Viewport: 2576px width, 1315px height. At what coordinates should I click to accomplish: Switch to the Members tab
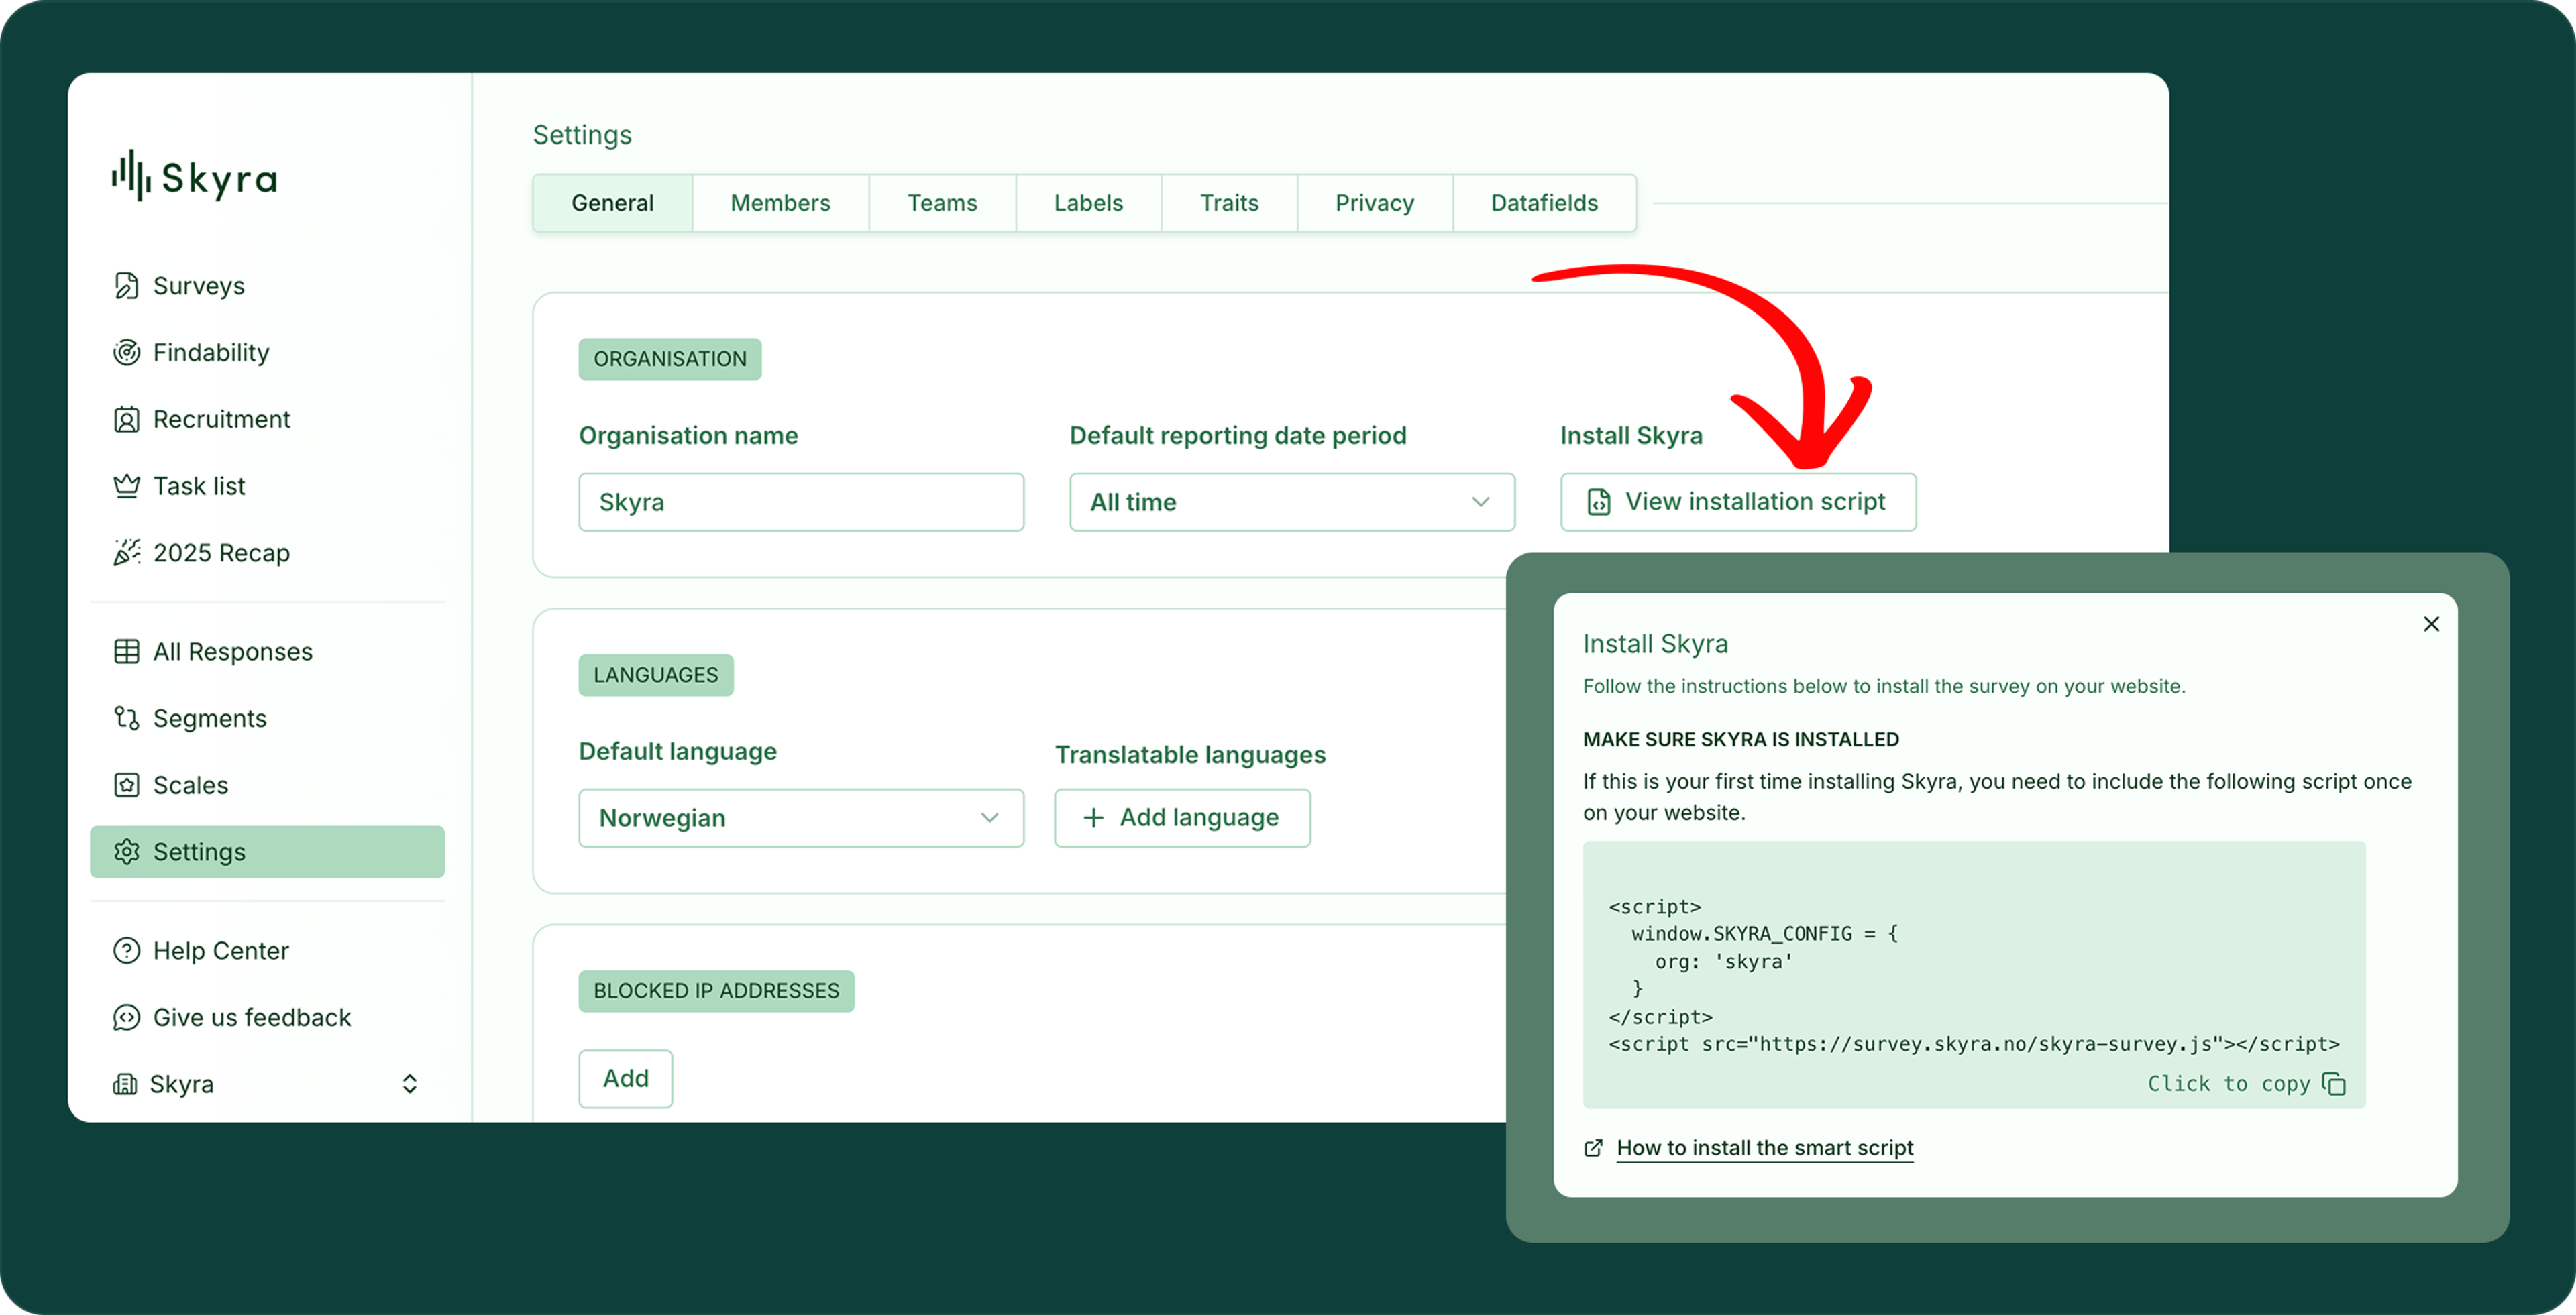[780, 203]
